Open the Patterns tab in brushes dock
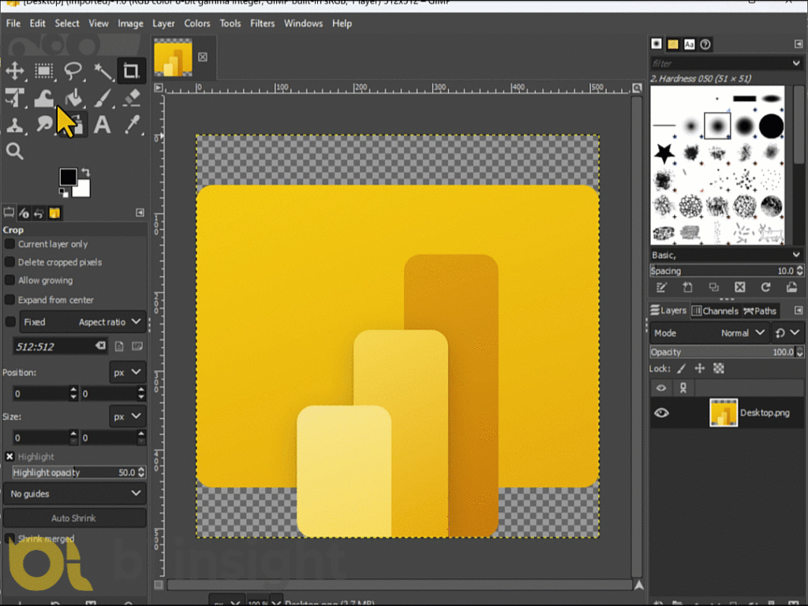 coord(673,44)
